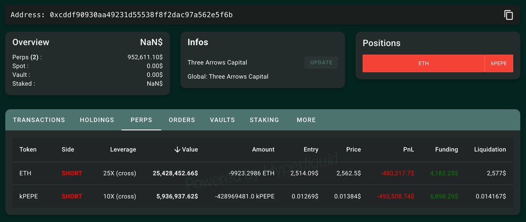This screenshot has width=526, height=222.
Task: Sort the table by PnL header
Action: pyautogui.click(x=409, y=150)
